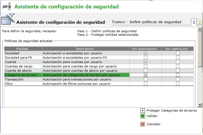Go to wizard step 1 tab

click(194, 22)
